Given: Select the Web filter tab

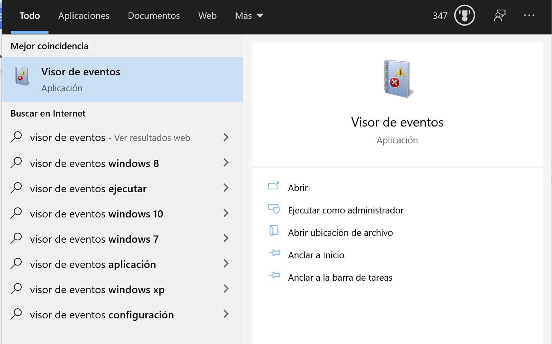Looking at the screenshot, I should click(207, 16).
